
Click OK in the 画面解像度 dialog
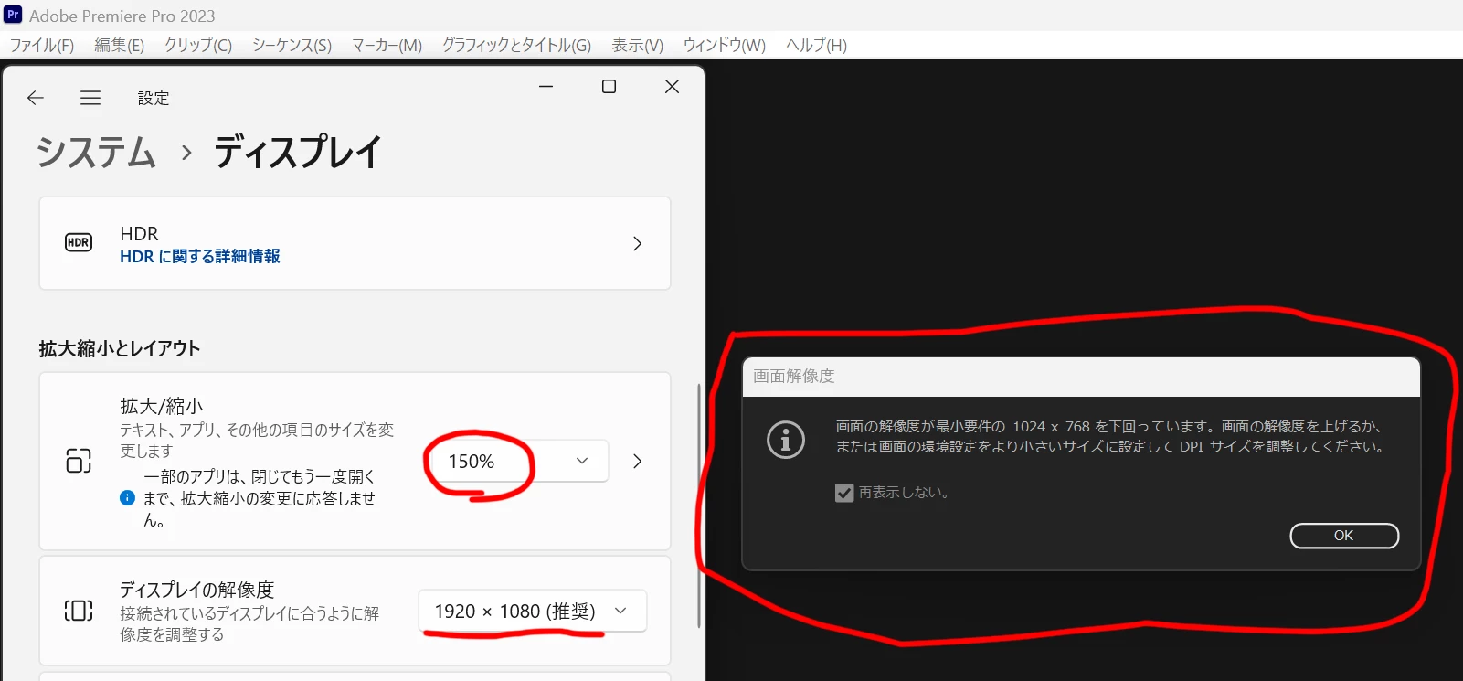click(x=1344, y=536)
